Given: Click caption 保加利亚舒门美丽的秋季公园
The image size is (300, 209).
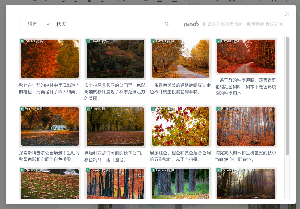Looking at the screenshot, I should pos(114,156).
